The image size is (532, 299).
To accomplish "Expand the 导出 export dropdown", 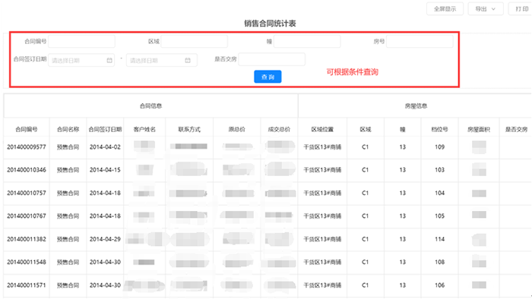I will (x=485, y=9).
